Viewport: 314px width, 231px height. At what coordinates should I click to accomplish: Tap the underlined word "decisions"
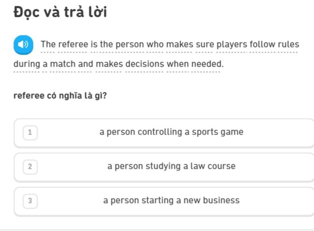[145, 64]
